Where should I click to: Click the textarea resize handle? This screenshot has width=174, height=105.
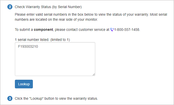click(94, 75)
